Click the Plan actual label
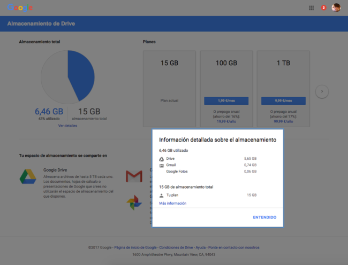This screenshot has width=348, height=265. coord(169,101)
